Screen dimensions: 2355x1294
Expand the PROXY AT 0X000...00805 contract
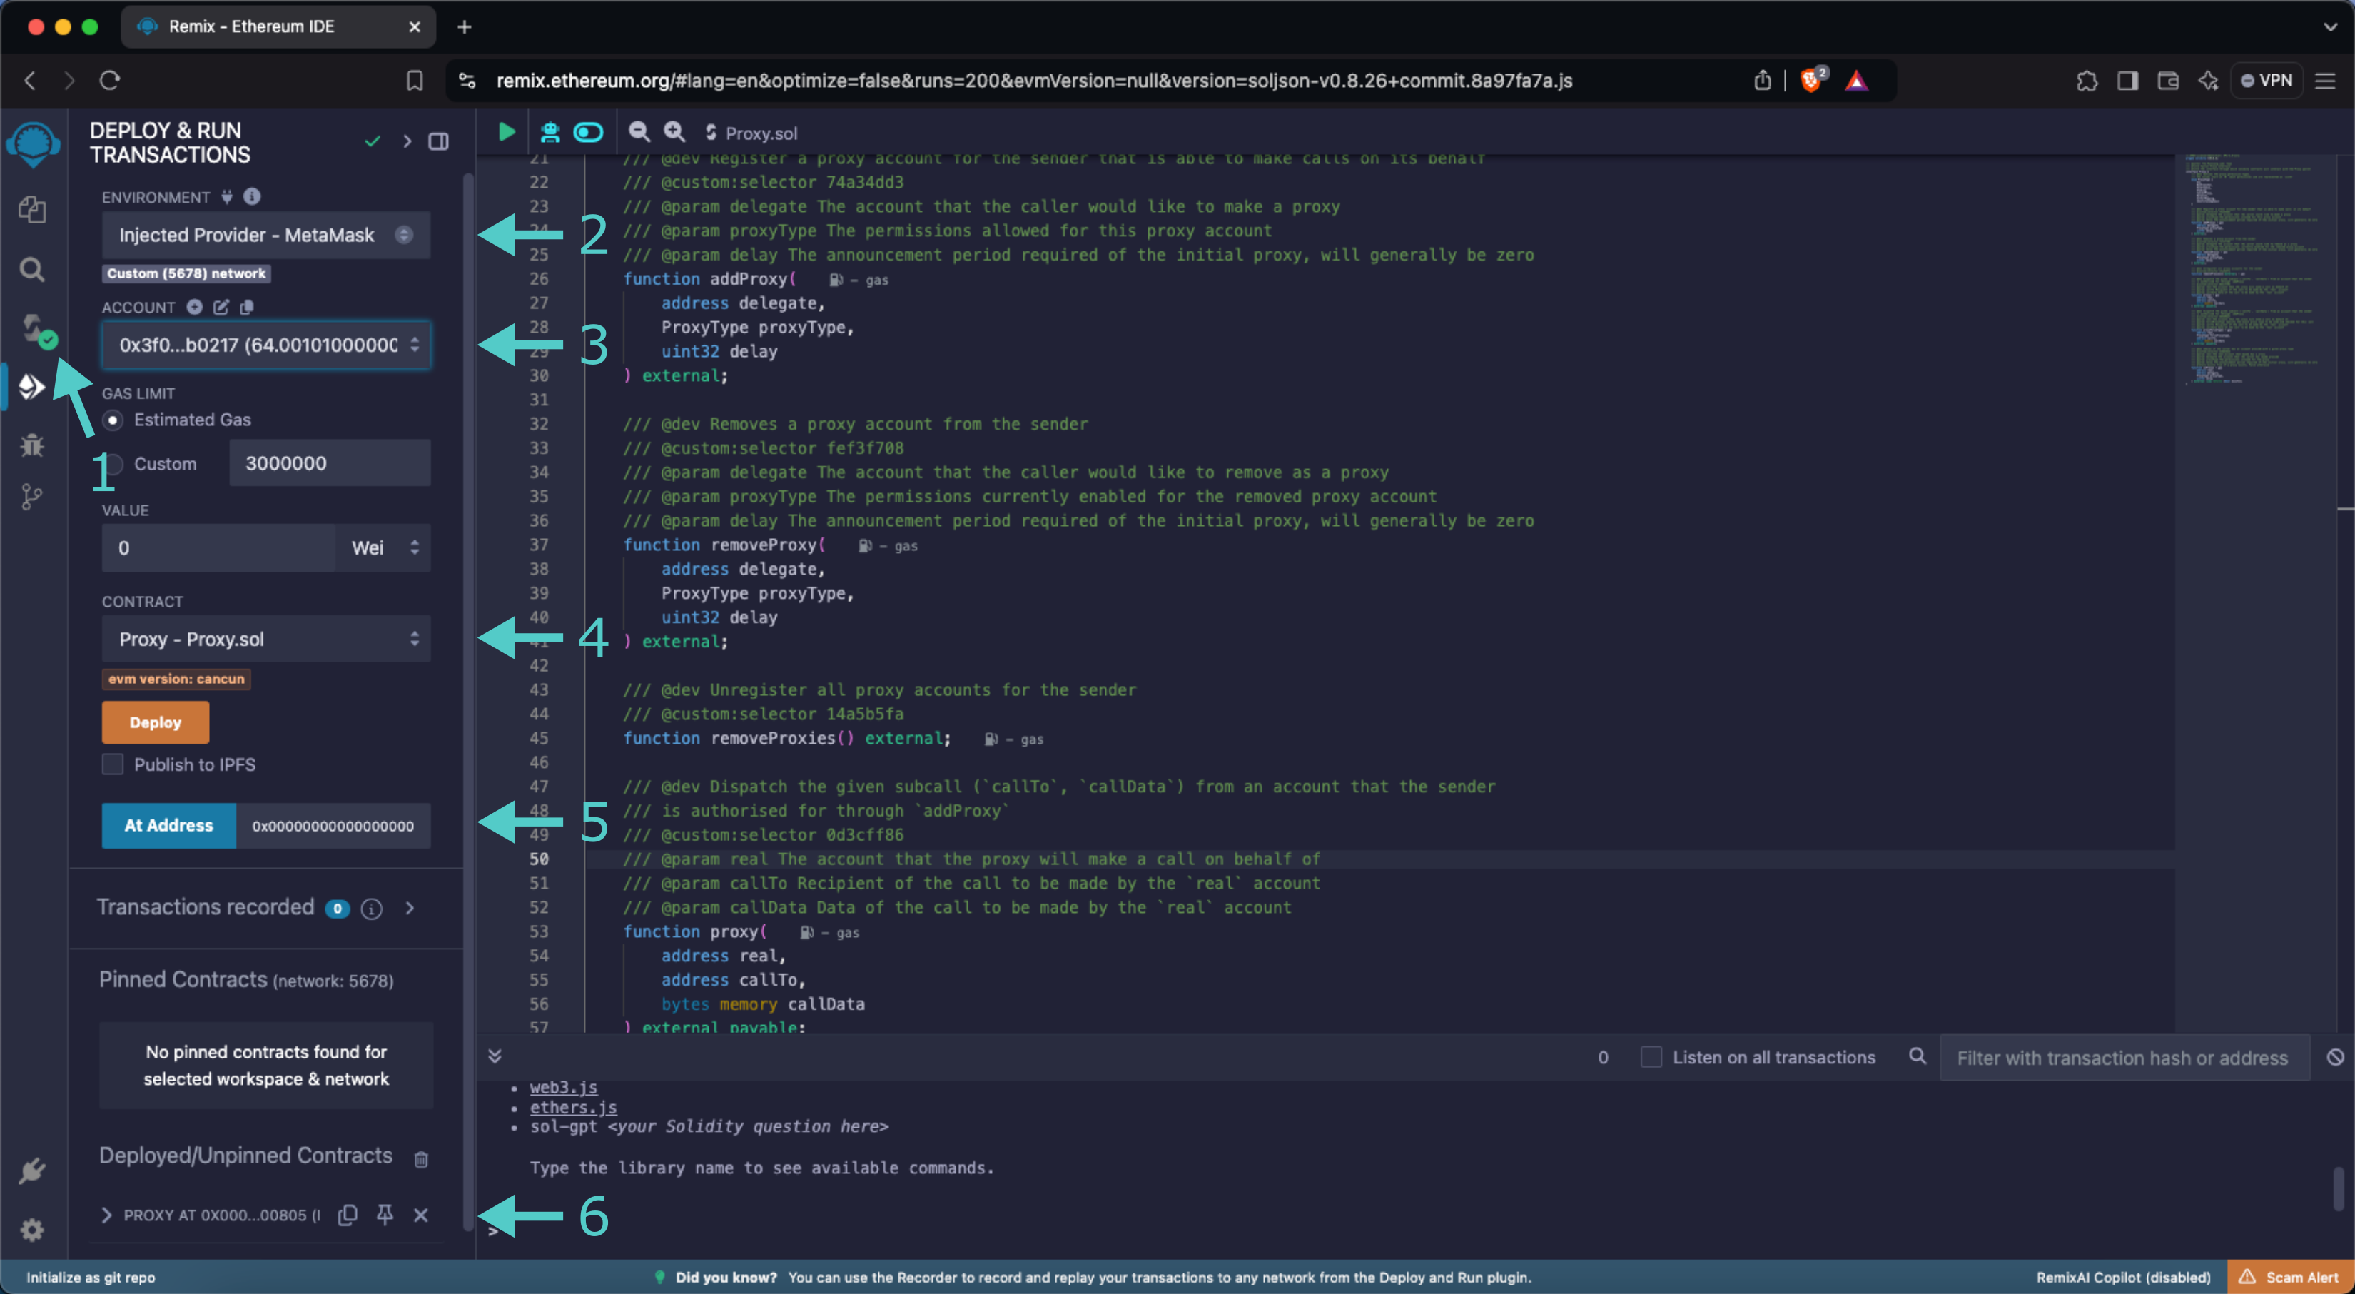(x=106, y=1215)
